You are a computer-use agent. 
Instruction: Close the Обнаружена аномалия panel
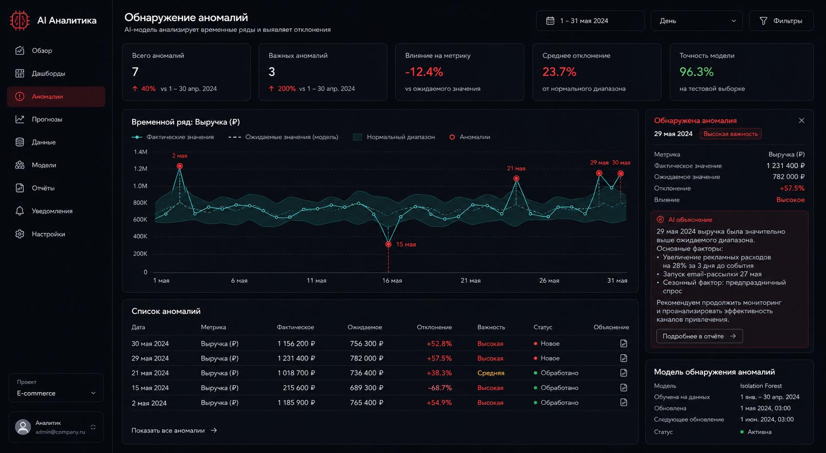tap(801, 120)
